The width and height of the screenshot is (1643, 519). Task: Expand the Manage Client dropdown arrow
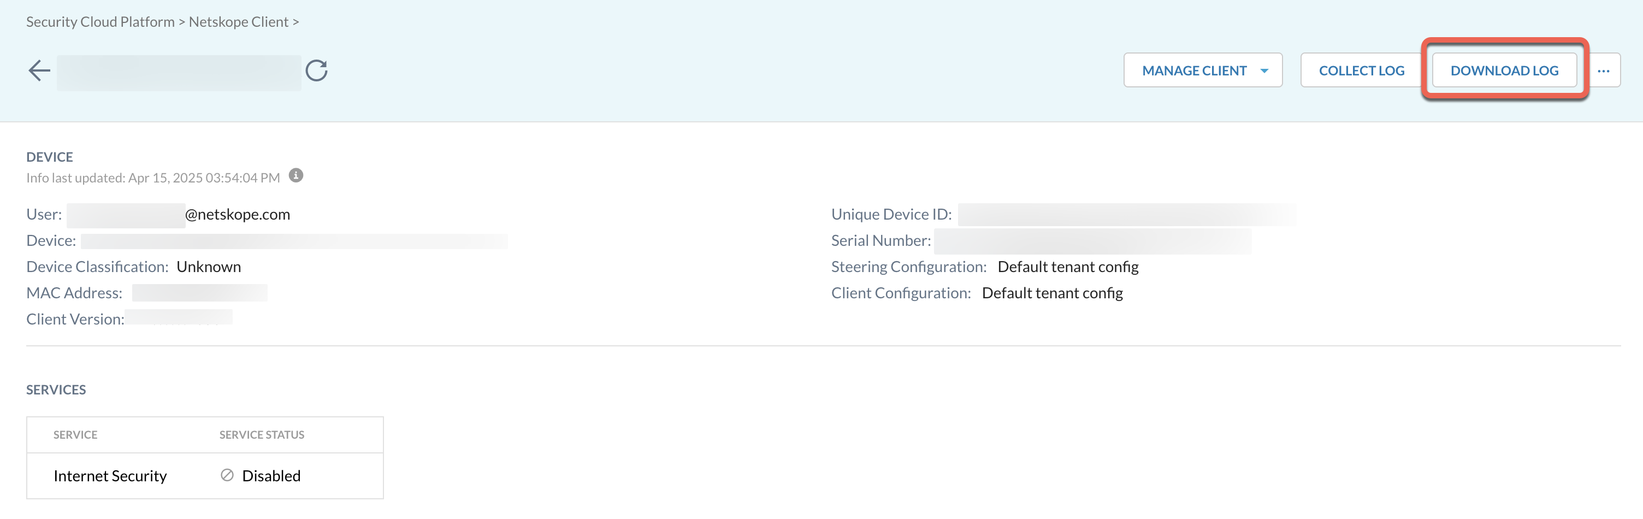[1264, 71]
